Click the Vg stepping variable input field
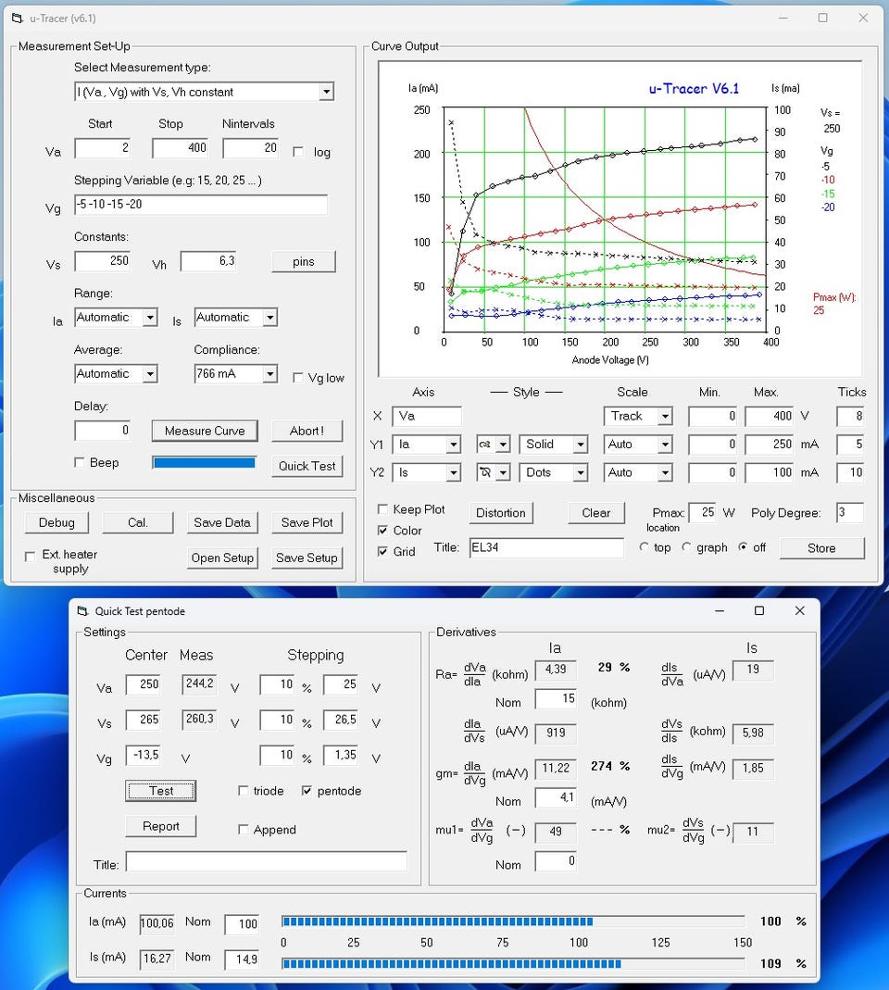Screen dimensions: 889x990 click(x=201, y=205)
